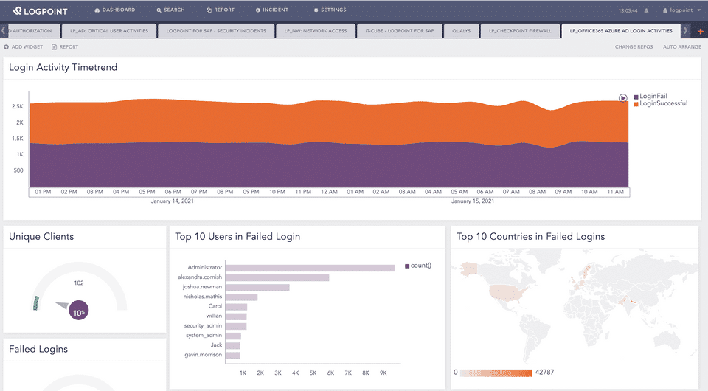Click the nicholas.mathis bar
This screenshot has width=708, height=391.
tap(241, 297)
